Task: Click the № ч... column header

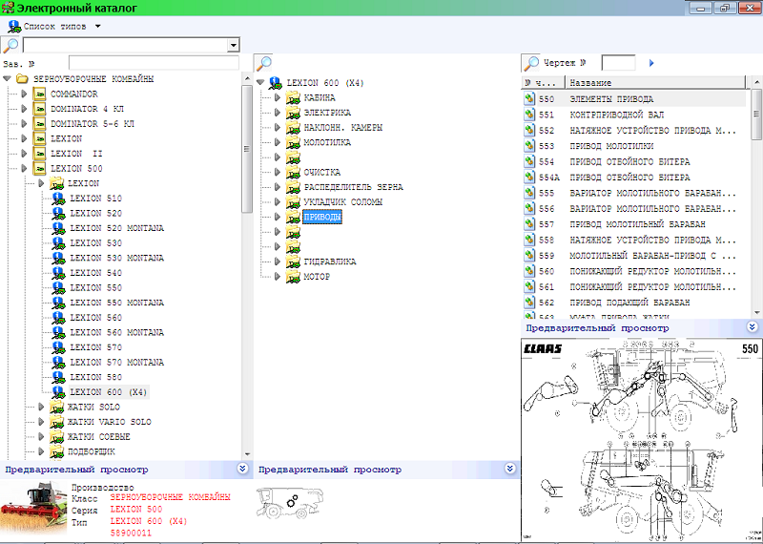Action: (543, 83)
